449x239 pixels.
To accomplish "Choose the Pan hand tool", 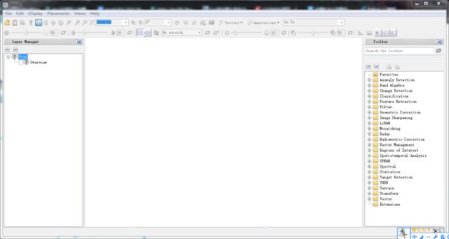I will pos(46,23).
